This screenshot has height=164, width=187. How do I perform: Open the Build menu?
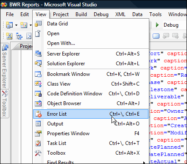point(81,14)
